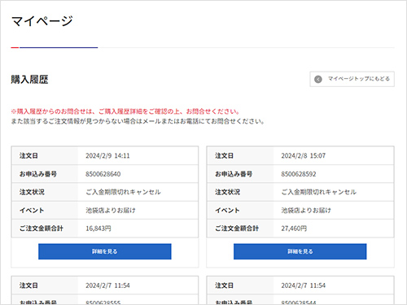Click the 購入履歴 section heading
Viewport: 407px width, 305px height.
coord(29,80)
